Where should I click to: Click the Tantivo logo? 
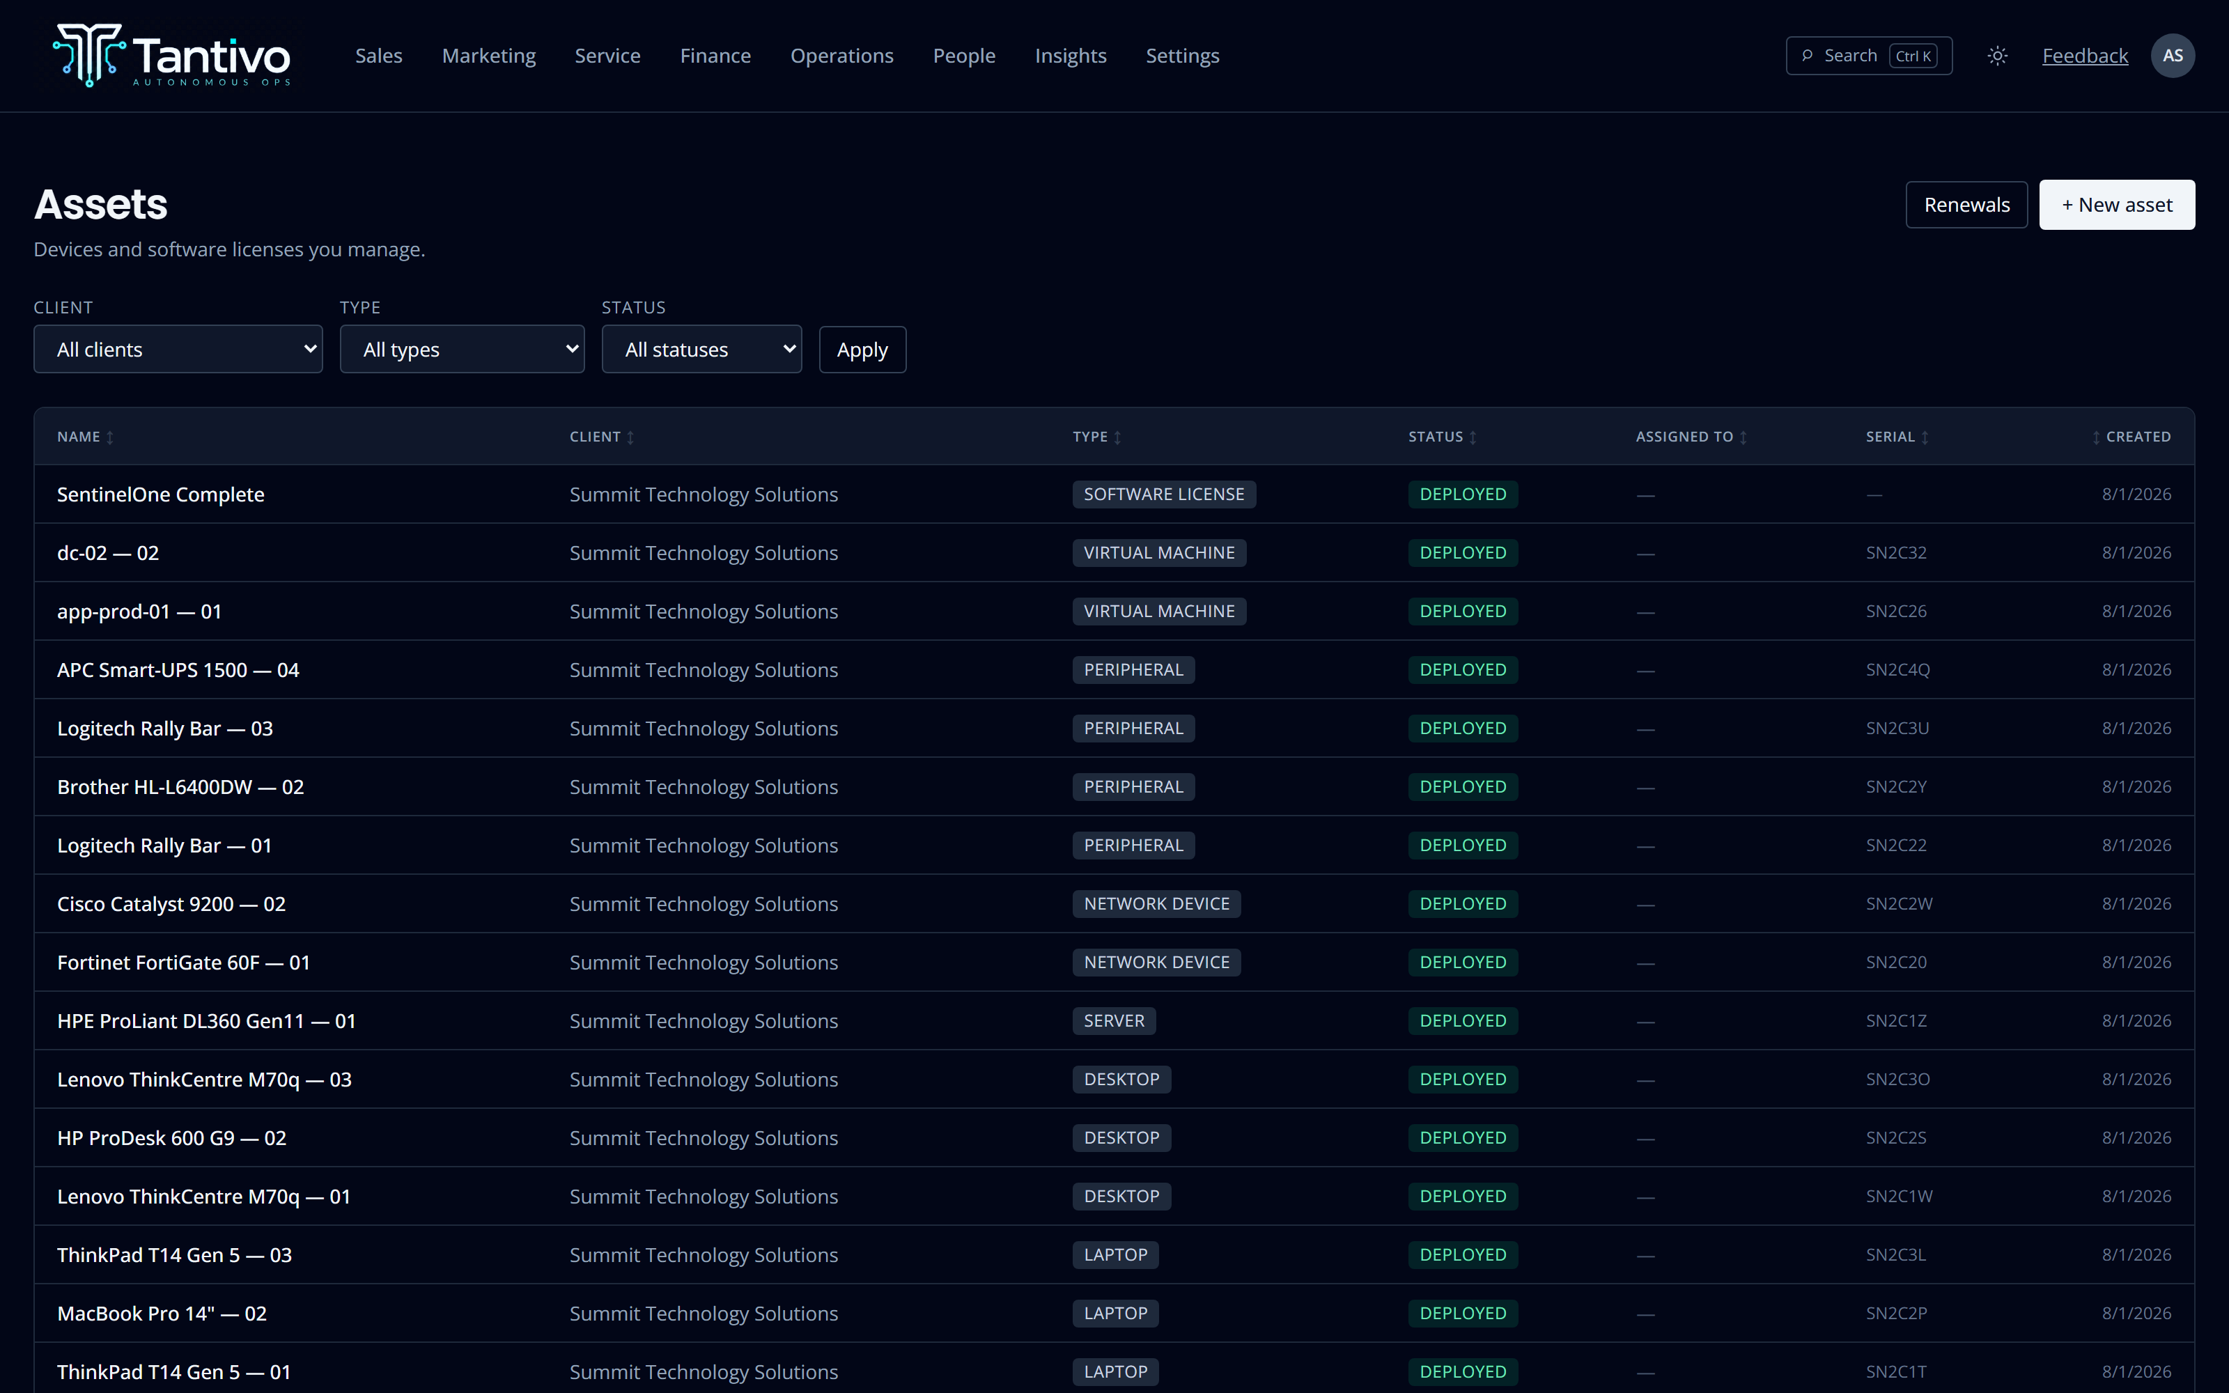[x=172, y=55]
